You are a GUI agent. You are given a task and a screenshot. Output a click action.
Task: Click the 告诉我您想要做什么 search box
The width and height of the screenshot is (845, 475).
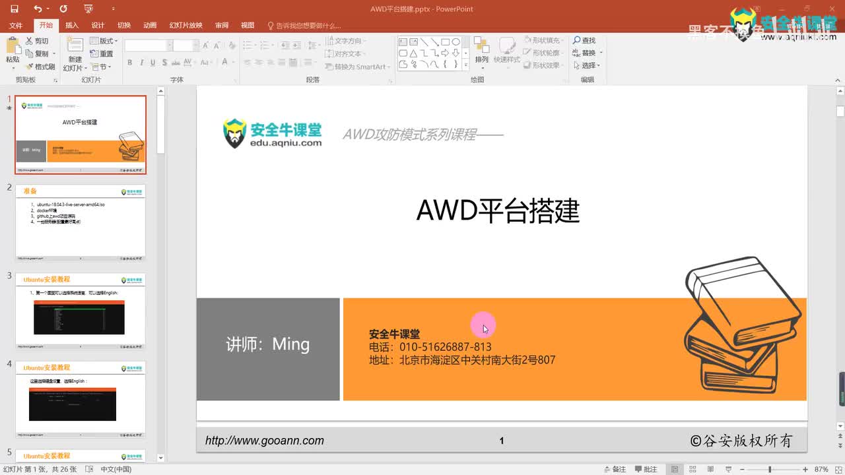coord(305,26)
